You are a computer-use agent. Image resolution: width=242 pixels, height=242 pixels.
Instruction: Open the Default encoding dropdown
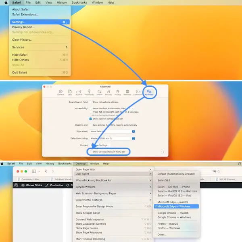(112, 138)
